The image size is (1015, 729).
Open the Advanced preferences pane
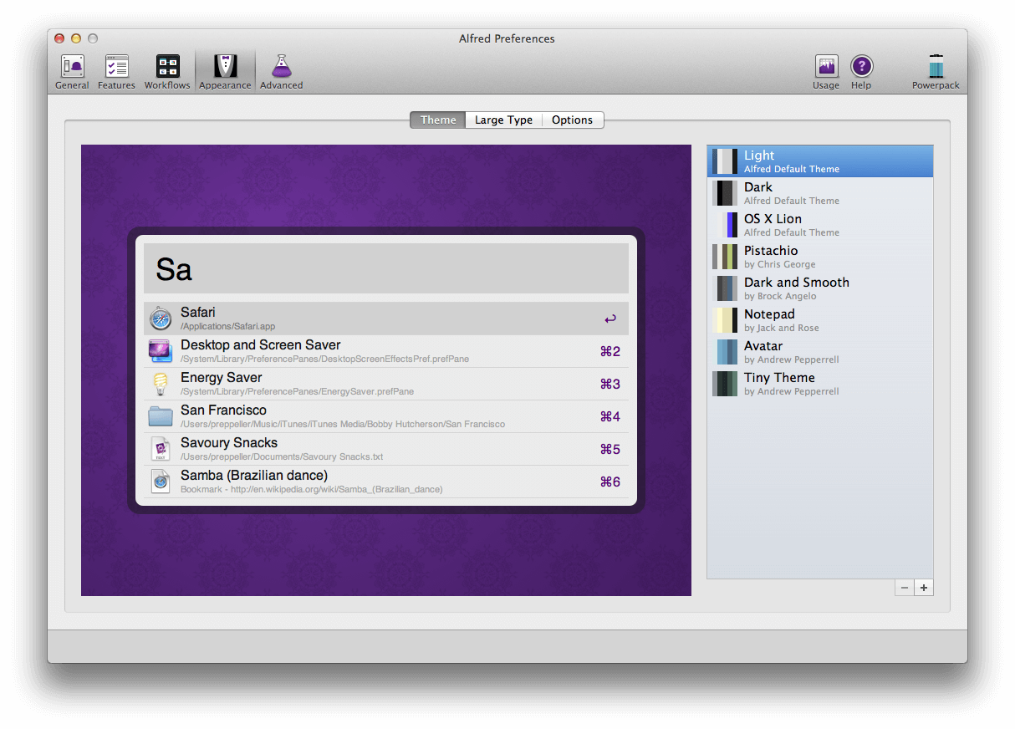click(x=281, y=70)
